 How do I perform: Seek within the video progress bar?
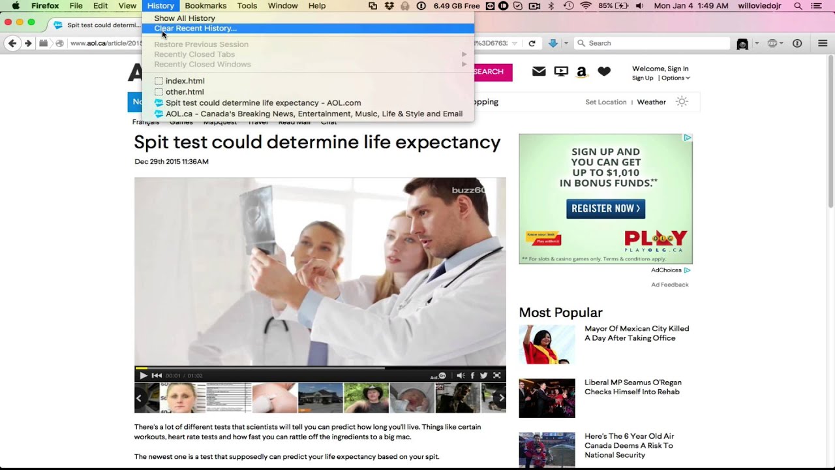point(320,368)
